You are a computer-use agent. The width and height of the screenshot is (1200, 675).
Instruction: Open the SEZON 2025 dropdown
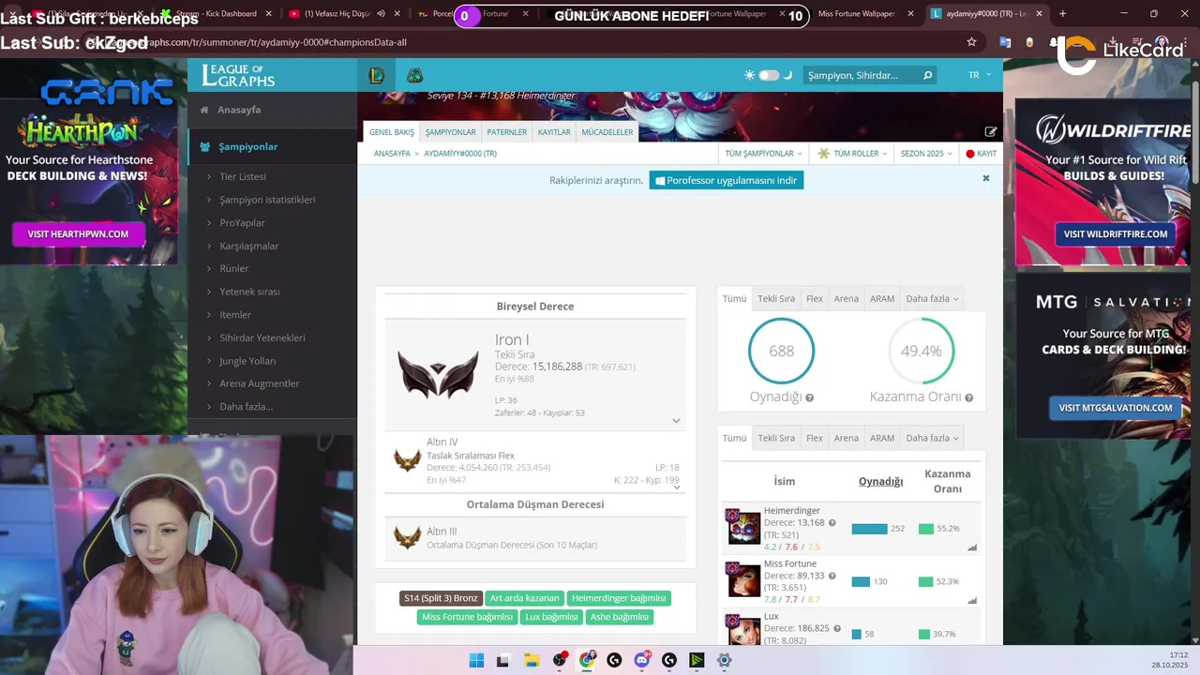click(925, 154)
